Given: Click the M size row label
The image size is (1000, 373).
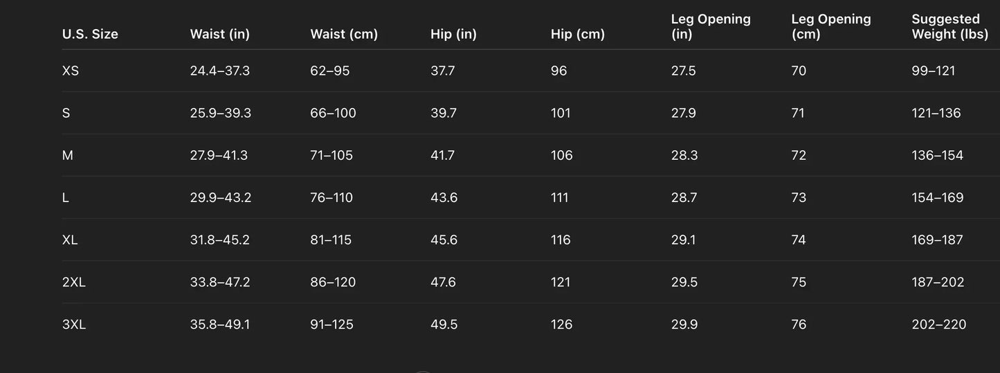Looking at the screenshot, I should tap(68, 155).
